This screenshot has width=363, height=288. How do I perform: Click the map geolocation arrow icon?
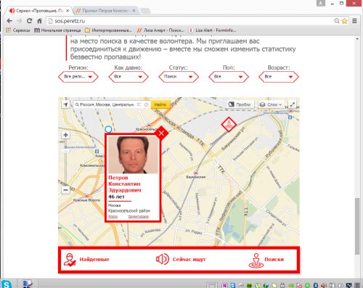pyautogui.click(x=65, y=104)
